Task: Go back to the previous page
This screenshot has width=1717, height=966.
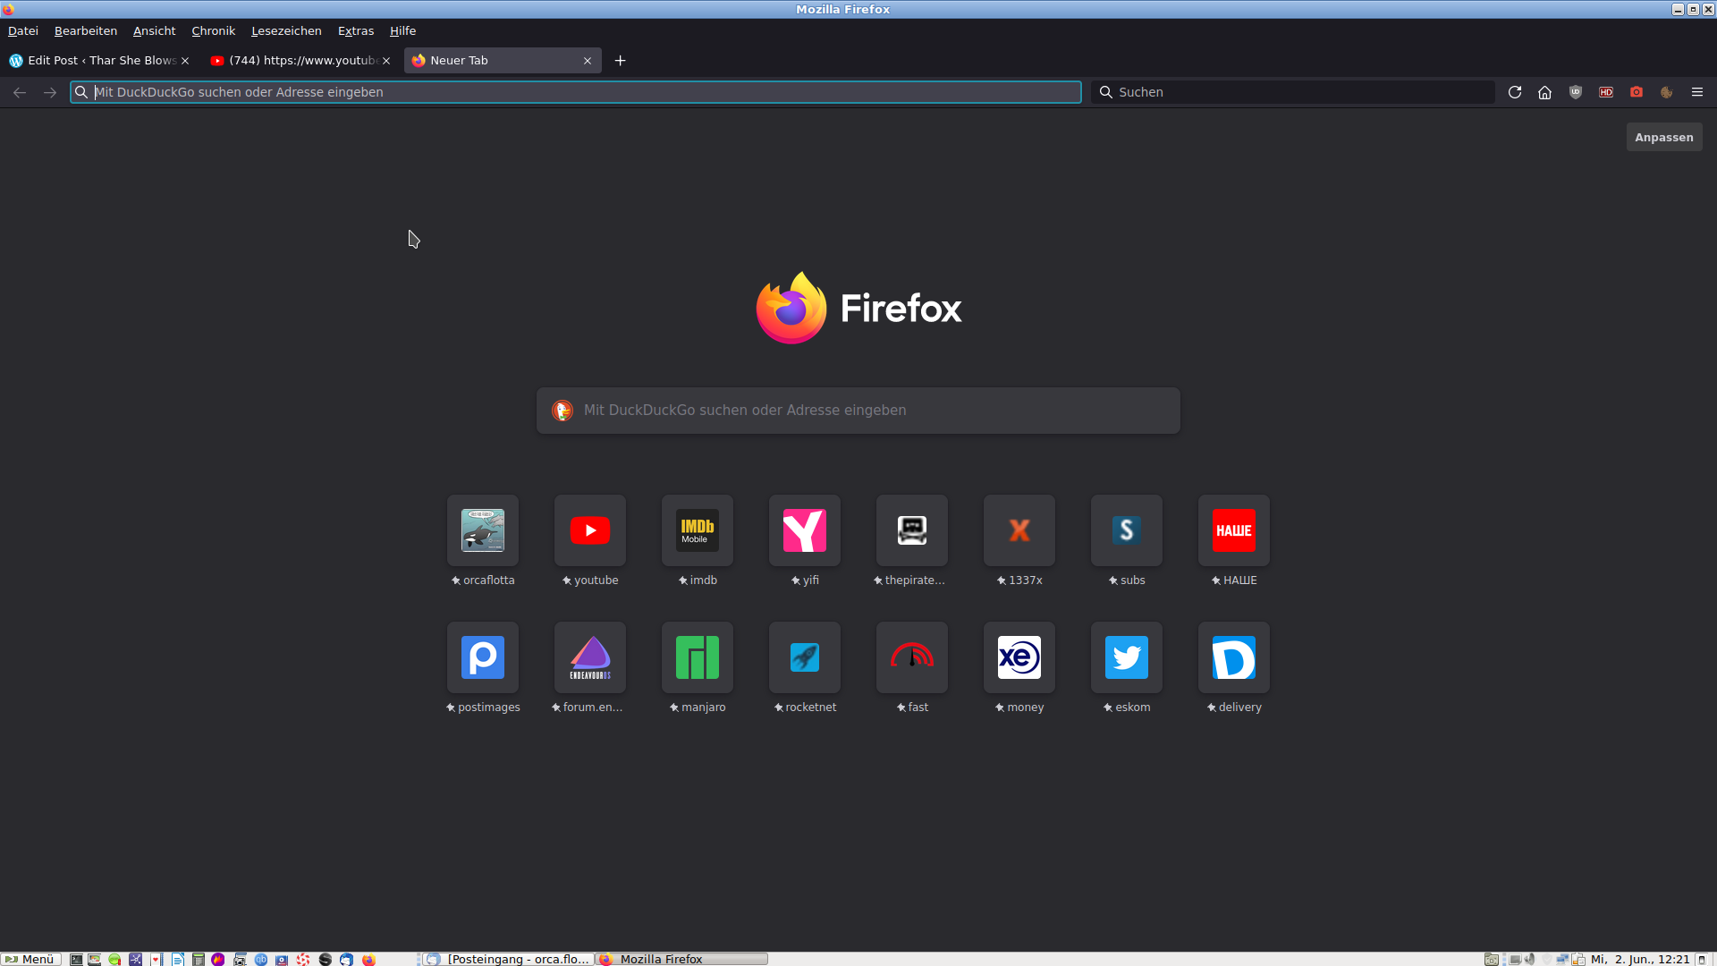Action: (x=20, y=92)
